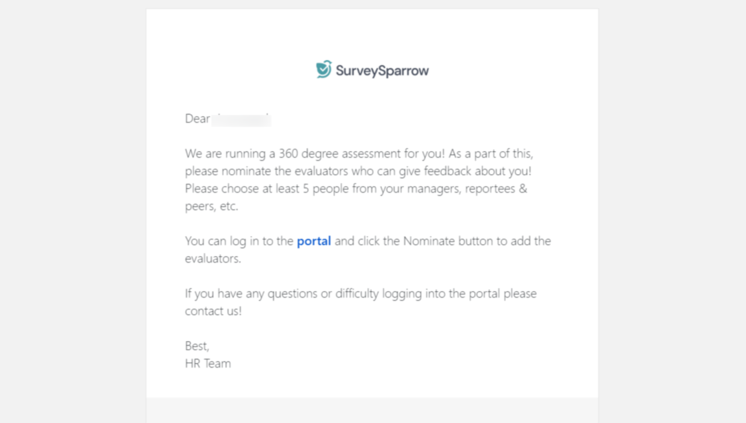Click the "managers, reportees &" text
Image resolution: width=746 pixels, height=423 pixels.
(467, 189)
